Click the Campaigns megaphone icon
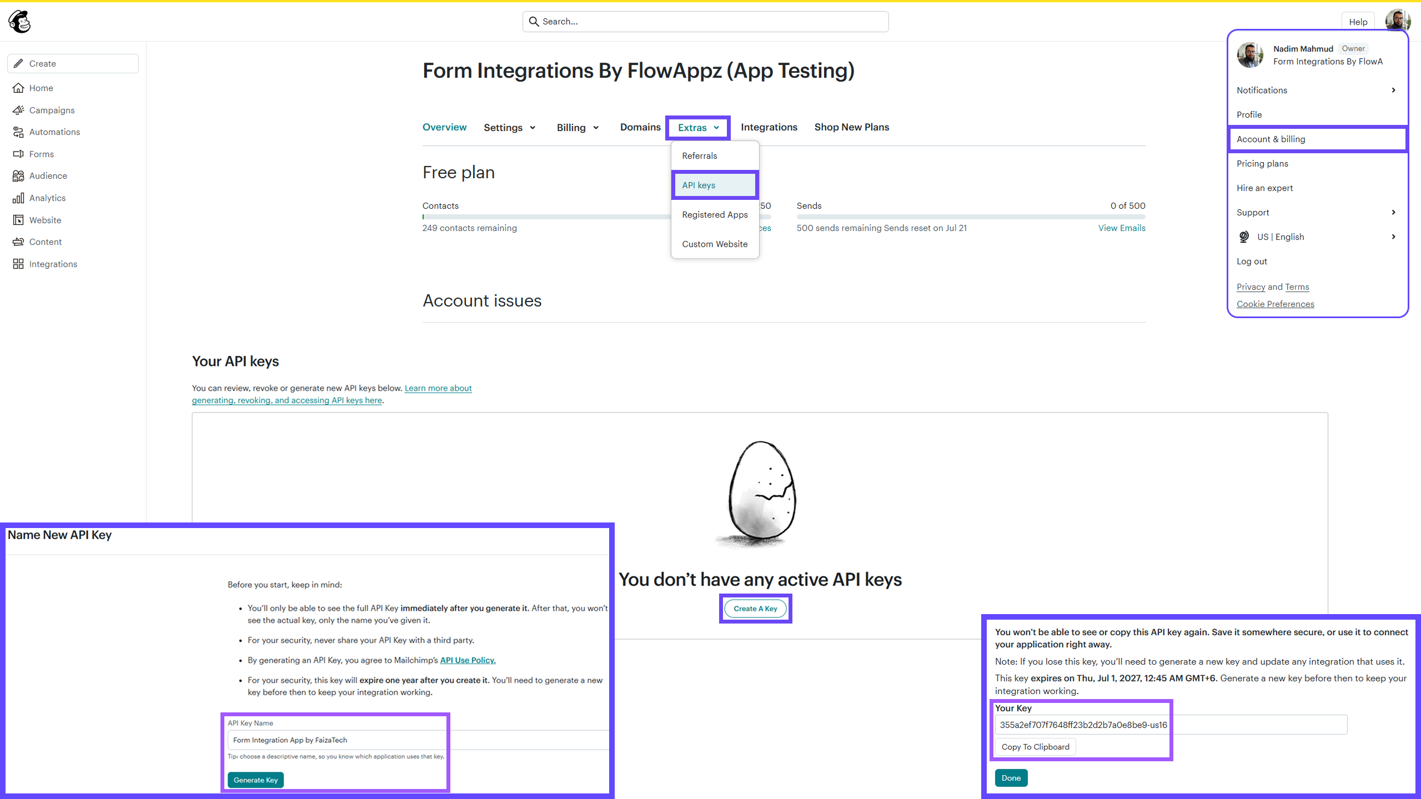The height and width of the screenshot is (799, 1421). pyautogui.click(x=18, y=110)
